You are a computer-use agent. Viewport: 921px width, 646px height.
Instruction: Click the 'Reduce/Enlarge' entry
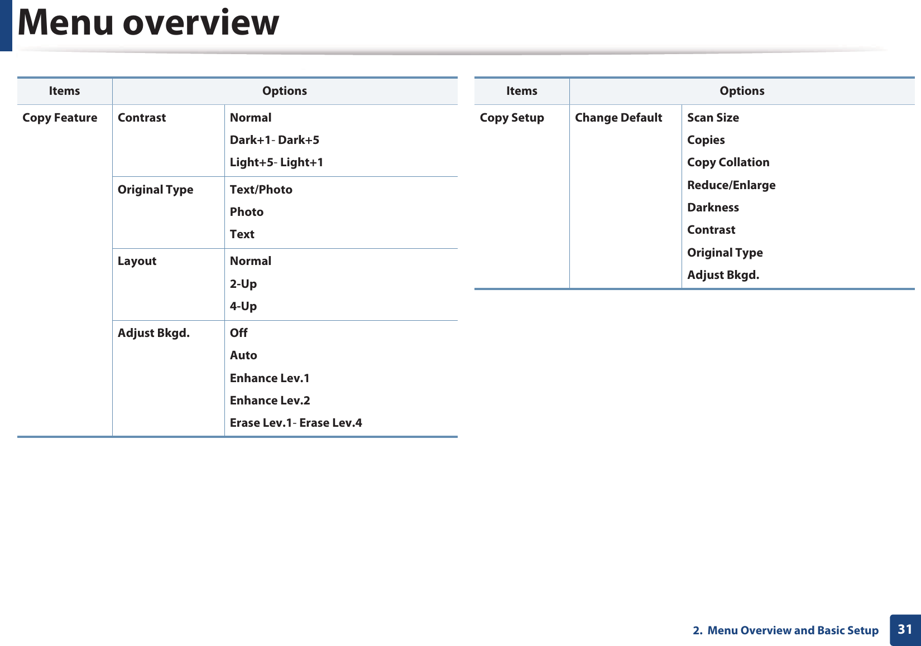click(731, 185)
